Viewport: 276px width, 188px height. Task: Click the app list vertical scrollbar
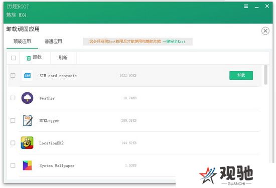point(265,75)
